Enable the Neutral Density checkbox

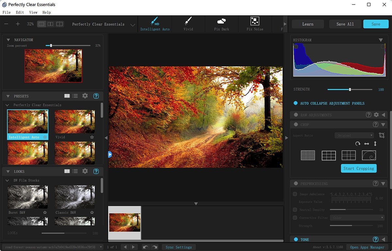pos(295,210)
